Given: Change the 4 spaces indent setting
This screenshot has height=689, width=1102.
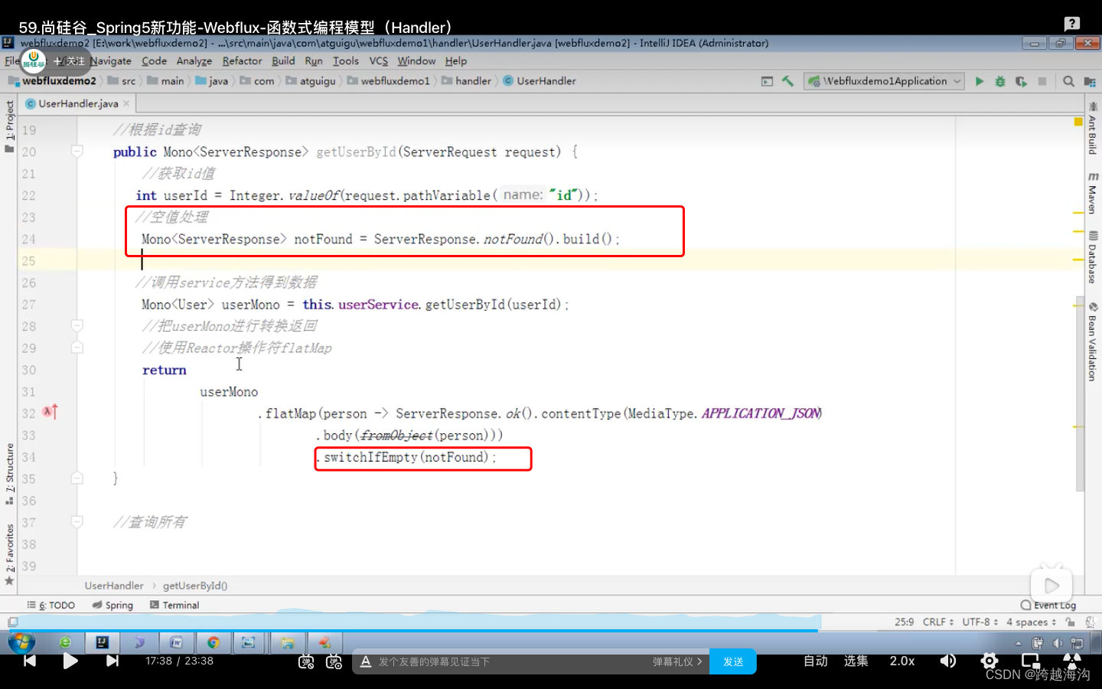Looking at the screenshot, I should coord(1031,622).
